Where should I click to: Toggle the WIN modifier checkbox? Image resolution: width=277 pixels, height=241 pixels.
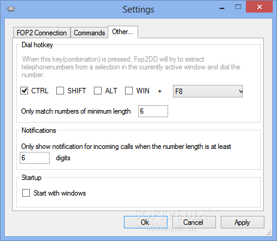[x=129, y=91]
